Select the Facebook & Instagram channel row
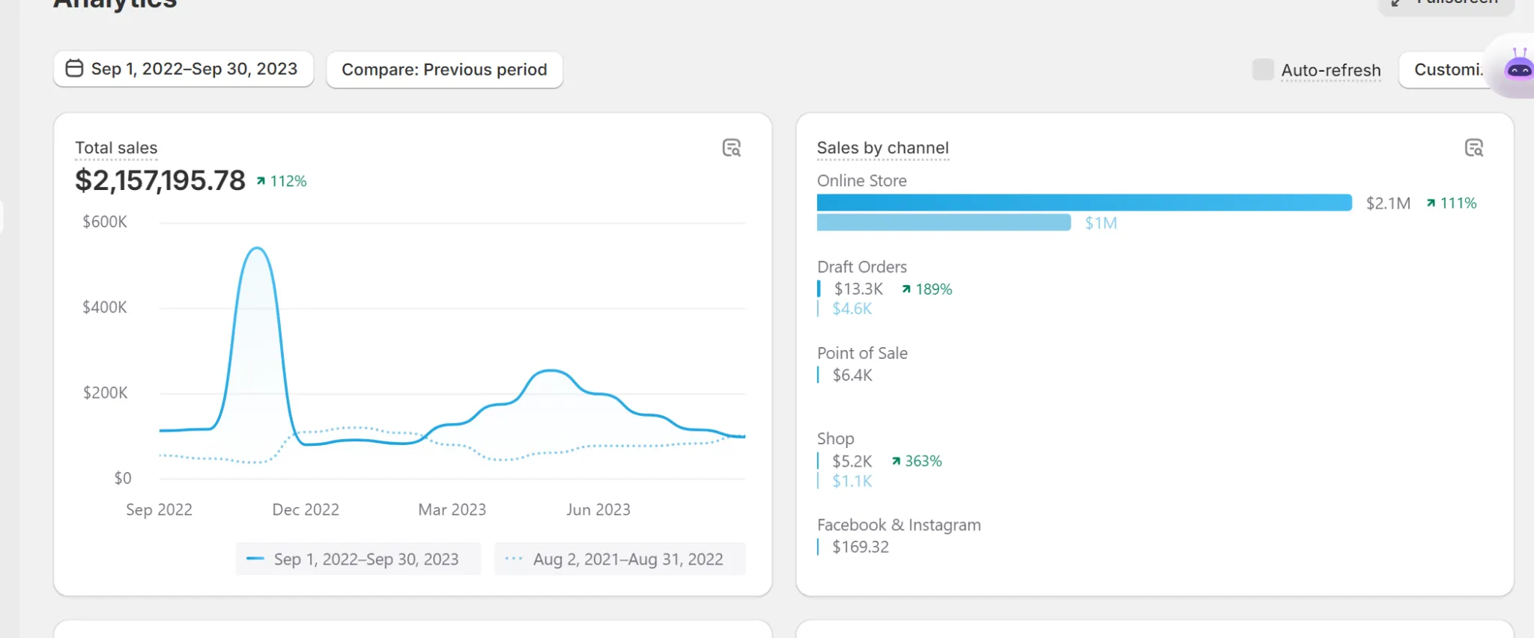The image size is (1534, 638). point(899,526)
